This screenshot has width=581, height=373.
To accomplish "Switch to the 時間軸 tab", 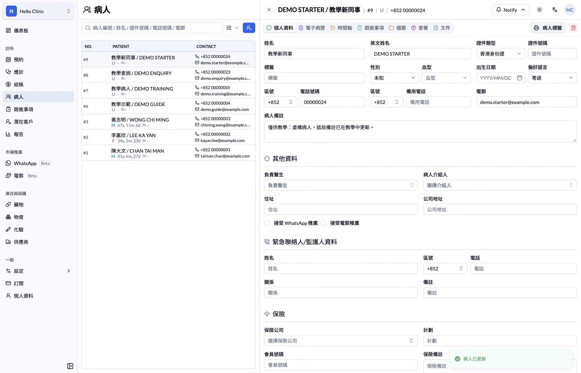I will coord(341,28).
